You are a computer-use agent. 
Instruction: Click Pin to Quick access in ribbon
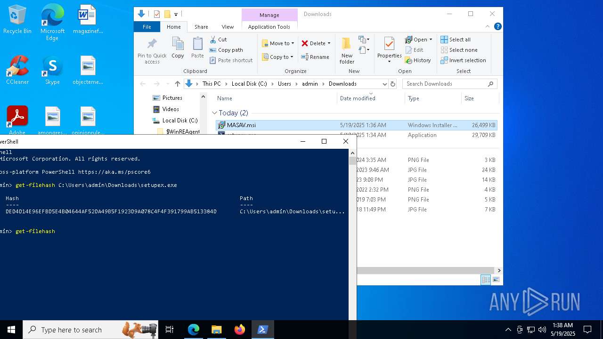coord(152,51)
